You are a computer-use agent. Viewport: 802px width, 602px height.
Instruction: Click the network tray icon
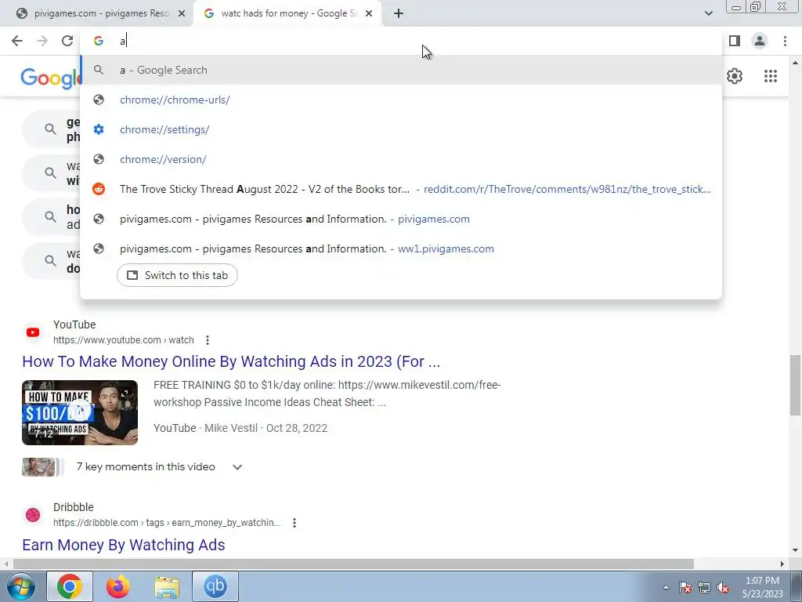point(704,587)
